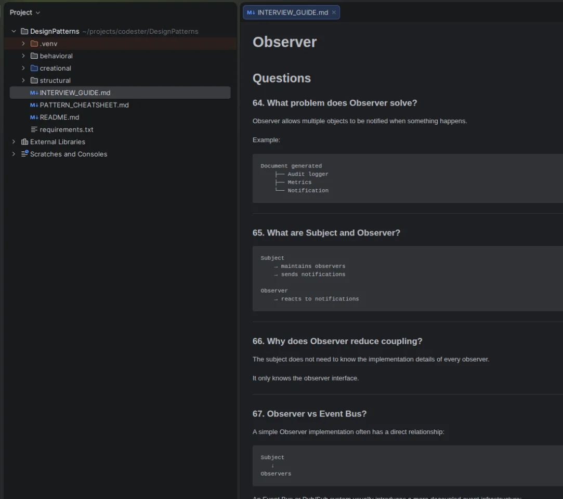Expand External Libraries node

click(14, 141)
